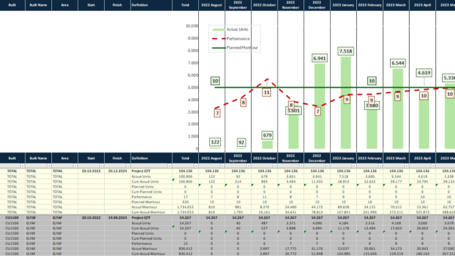The image size is (455, 256).
Task: Select the TOTAL Project QTY definition cell
Action: coord(151,171)
